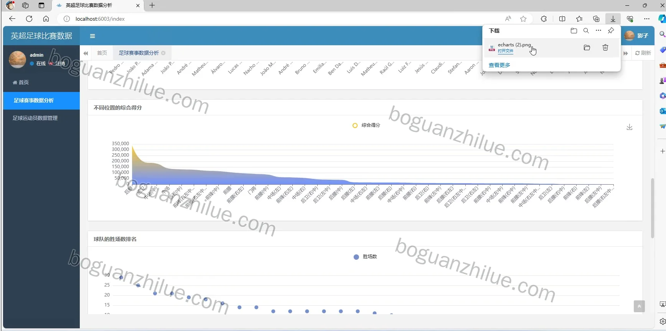Download the 综合得分 chart as image

[630, 127]
